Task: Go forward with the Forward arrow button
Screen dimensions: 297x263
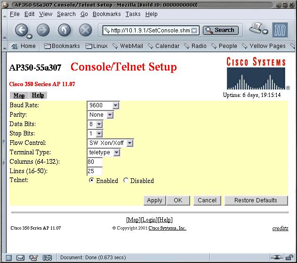Action: pos(43,30)
